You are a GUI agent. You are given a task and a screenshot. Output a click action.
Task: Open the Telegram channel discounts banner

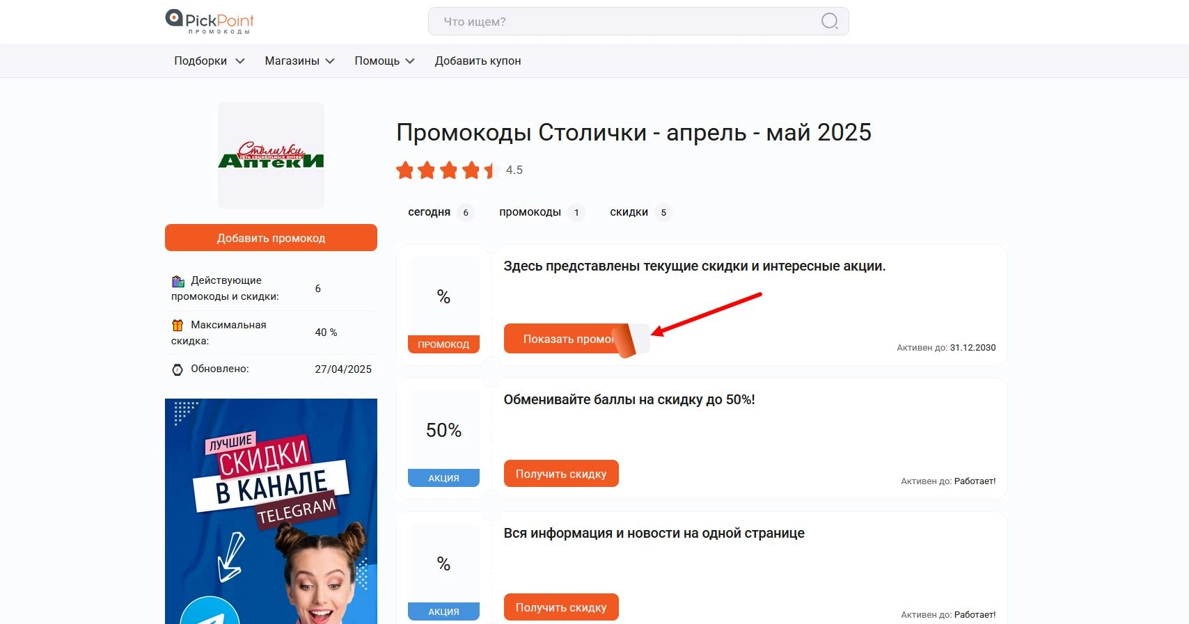(x=271, y=511)
